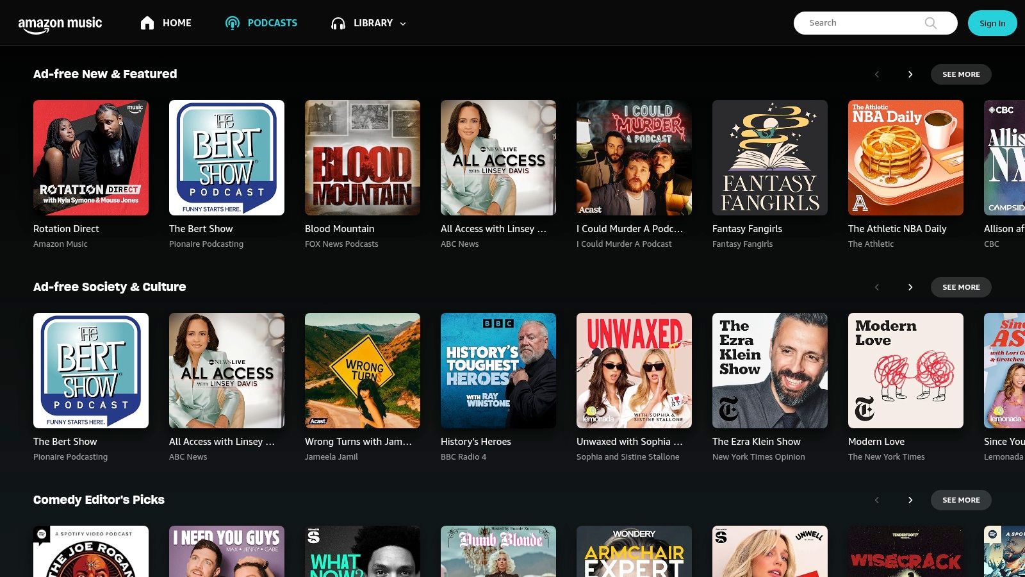Switch to the Home tab
Image resolution: width=1025 pixels, height=577 pixels.
(x=177, y=22)
